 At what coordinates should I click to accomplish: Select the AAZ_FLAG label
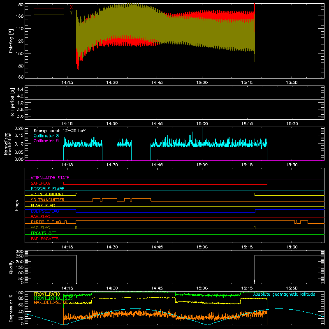point(40,227)
